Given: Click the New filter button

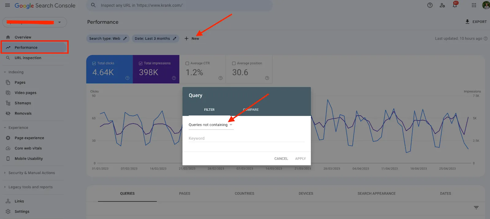Looking at the screenshot, I should pos(192,38).
